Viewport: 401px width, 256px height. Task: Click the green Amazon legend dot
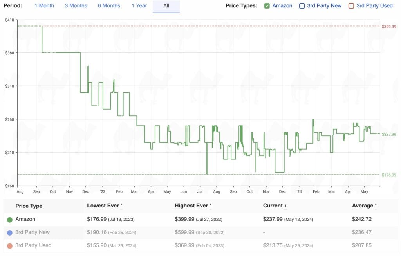[x=10, y=220]
